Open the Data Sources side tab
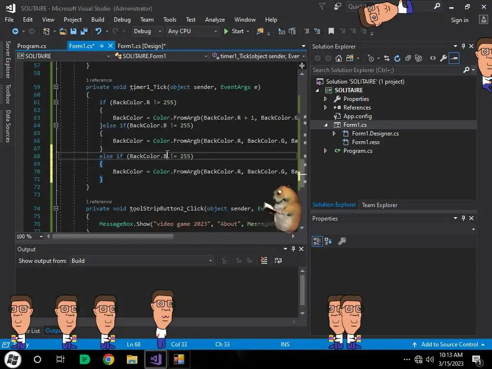This screenshot has width=492, height=369. (8, 126)
